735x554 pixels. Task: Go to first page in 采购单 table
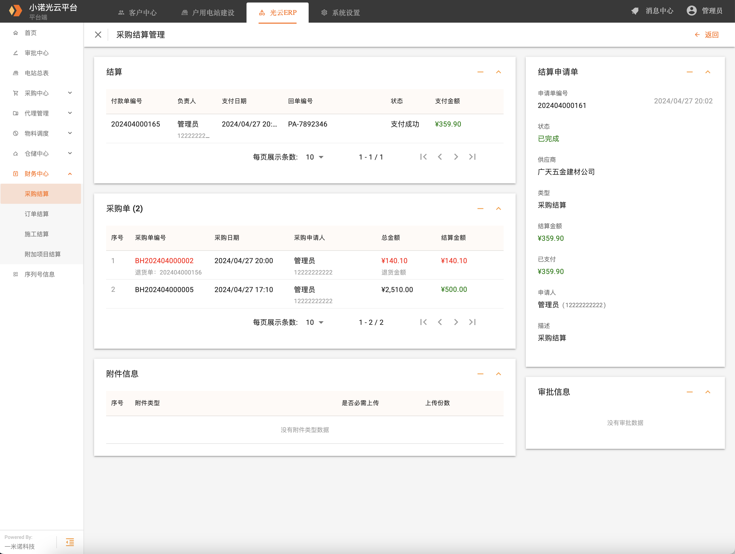(x=423, y=322)
